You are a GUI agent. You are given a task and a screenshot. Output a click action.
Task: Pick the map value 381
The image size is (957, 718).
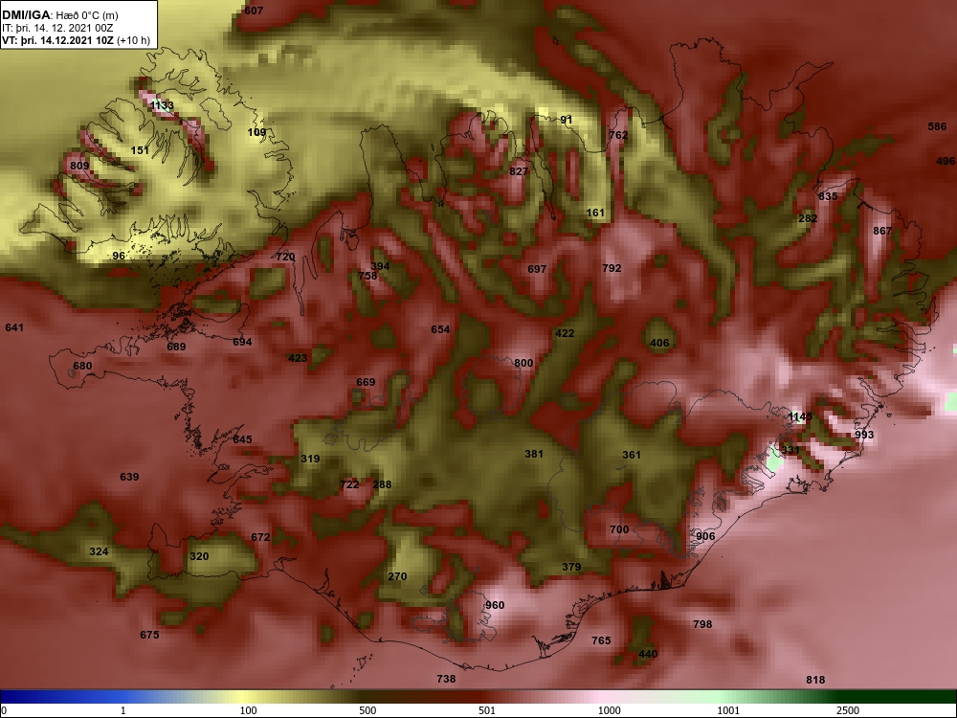pos(534,454)
